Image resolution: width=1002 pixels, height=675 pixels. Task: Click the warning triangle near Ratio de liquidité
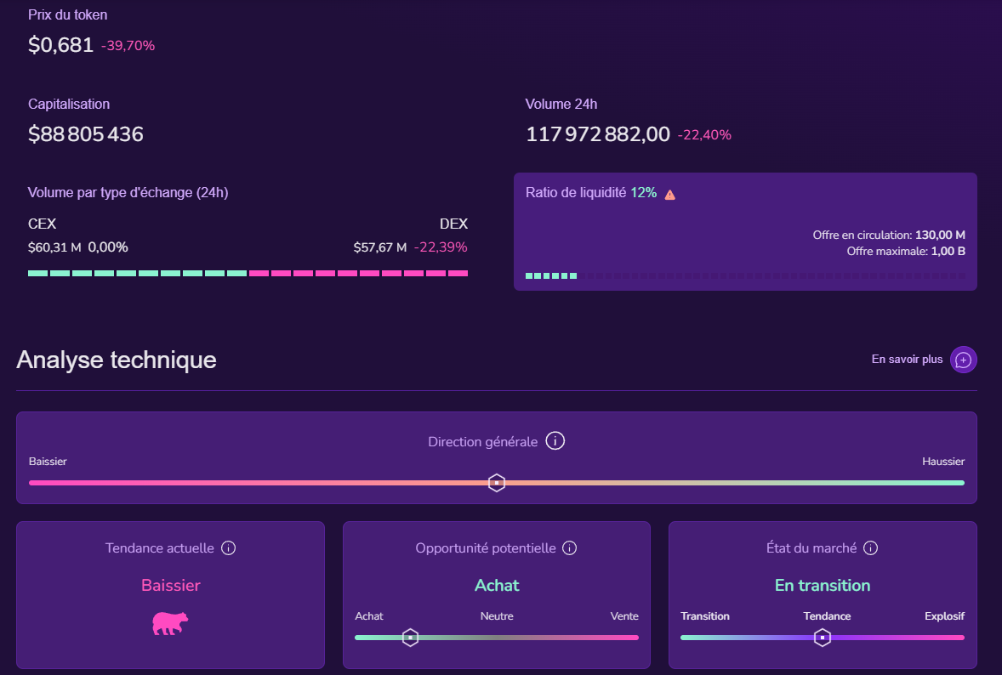click(x=669, y=193)
